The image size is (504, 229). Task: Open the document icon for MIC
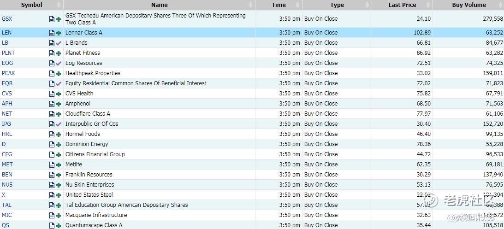tap(52, 216)
